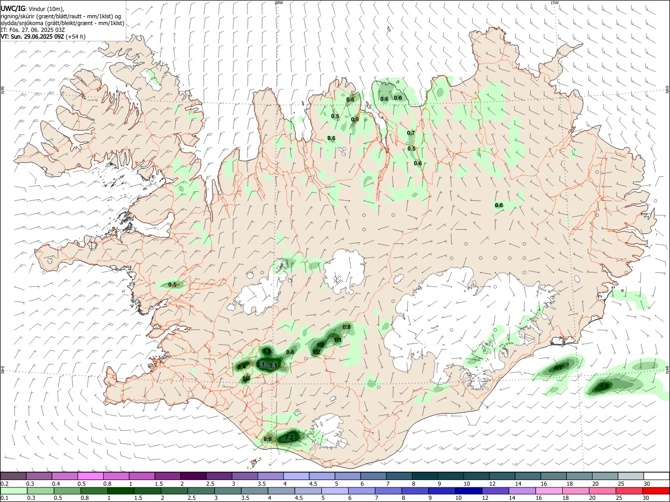This screenshot has height=502, width=670.
Task: Click the '0.2' label in snow legend
Action: tap(4, 484)
